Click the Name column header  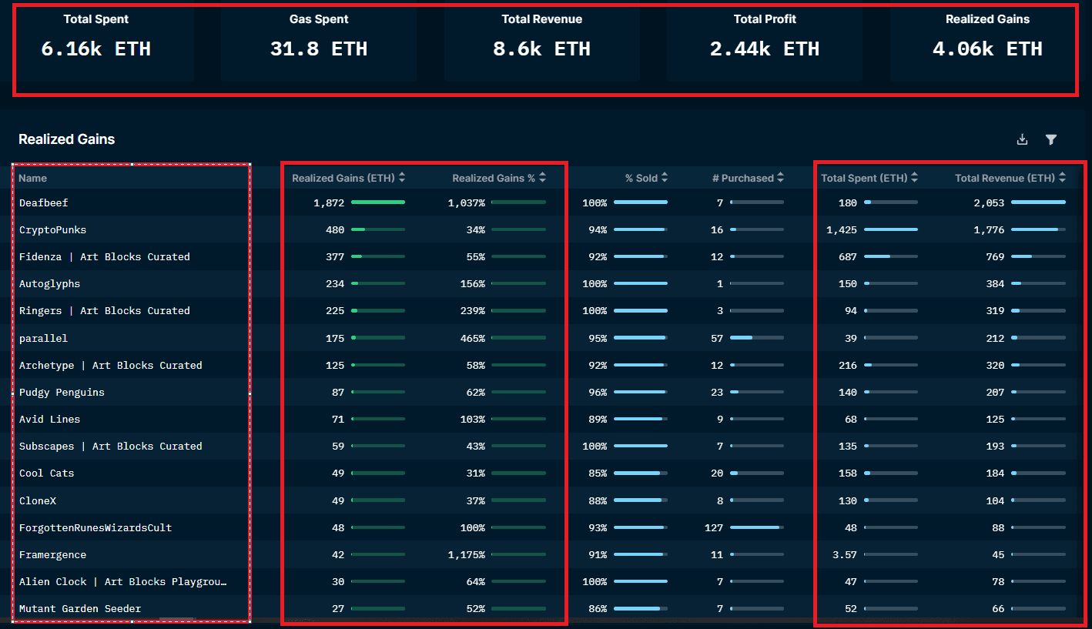click(33, 178)
